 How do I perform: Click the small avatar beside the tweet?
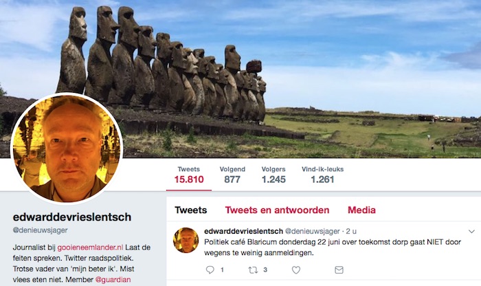(186, 240)
